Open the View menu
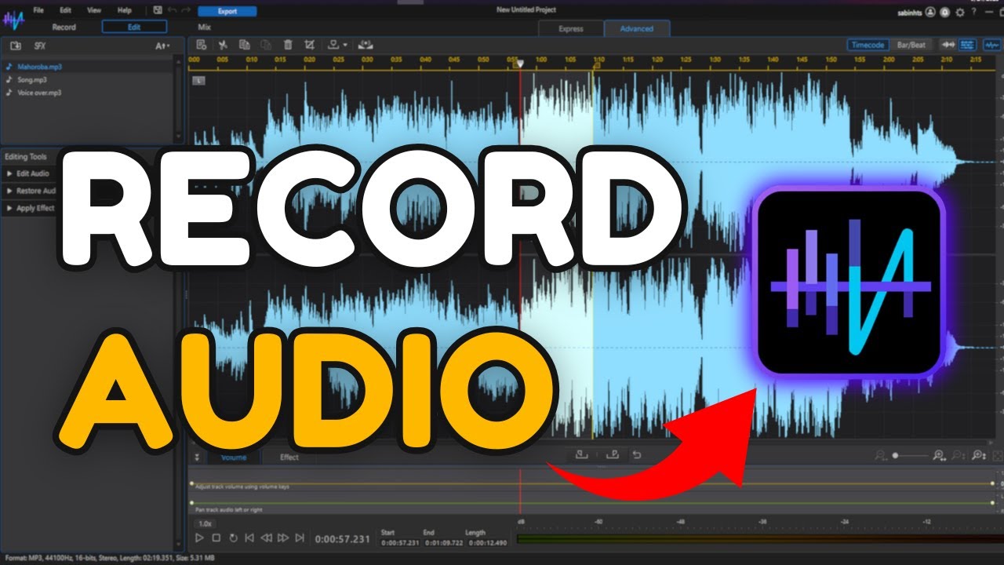The height and width of the screenshot is (565, 1004). click(x=94, y=10)
